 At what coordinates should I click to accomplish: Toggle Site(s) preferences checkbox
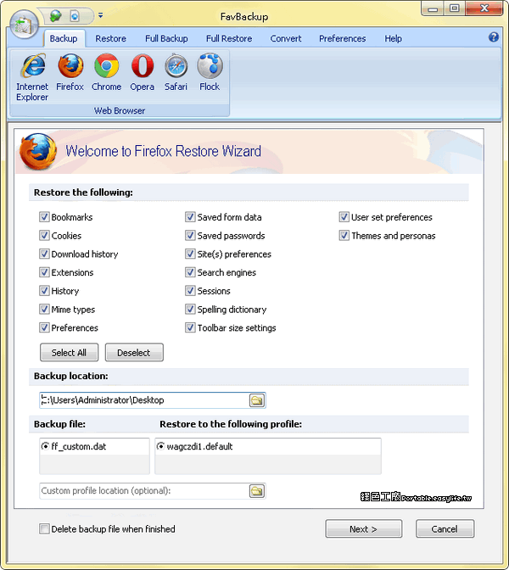pos(190,254)
